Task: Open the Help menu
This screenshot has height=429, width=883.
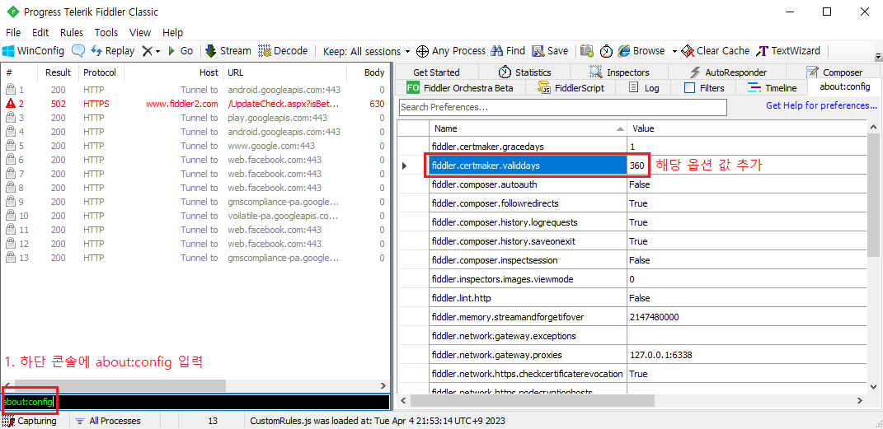Action: [173, 33]
